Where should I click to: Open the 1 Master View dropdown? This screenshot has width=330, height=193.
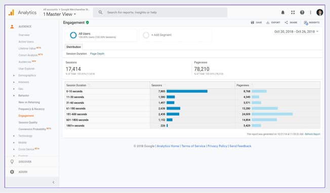point(60,14)
